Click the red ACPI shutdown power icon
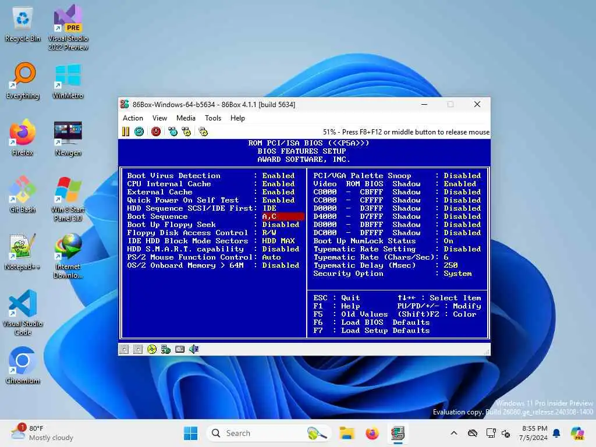The image size is (596, 447). [156, 132]
